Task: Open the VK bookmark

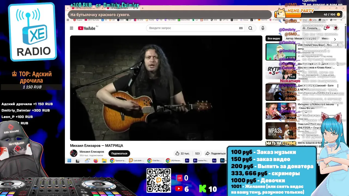Action: [x=104, y=20]
